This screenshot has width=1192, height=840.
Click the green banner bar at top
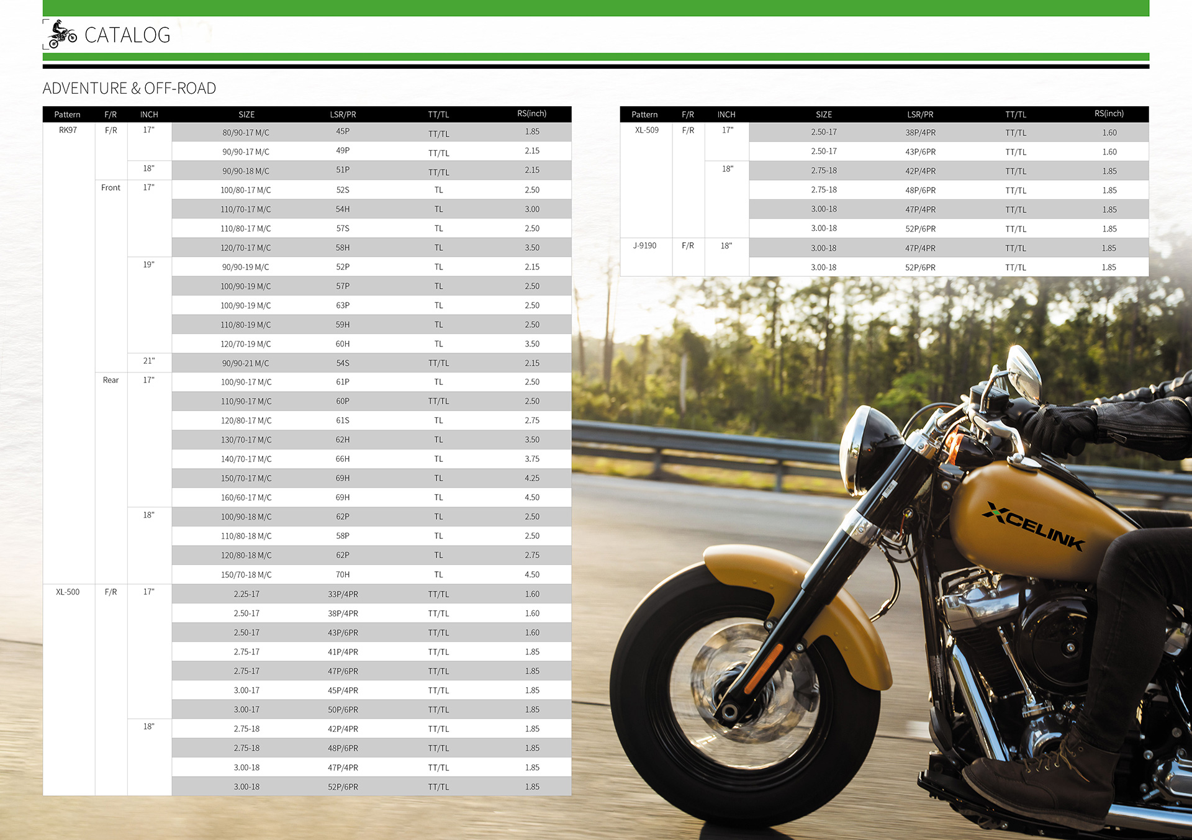(595, 7)
